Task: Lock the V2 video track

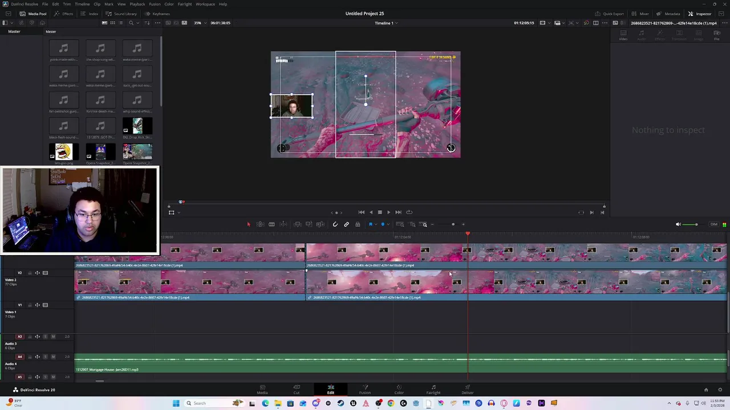Action: (x=30, y=273)
